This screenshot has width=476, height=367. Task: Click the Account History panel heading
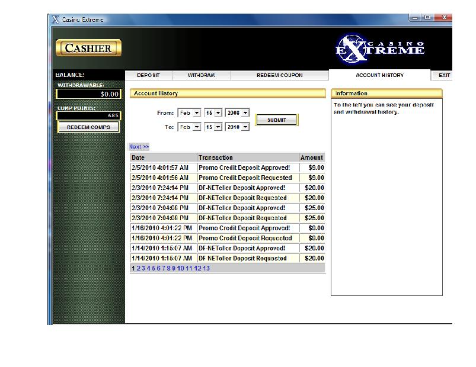228,94
